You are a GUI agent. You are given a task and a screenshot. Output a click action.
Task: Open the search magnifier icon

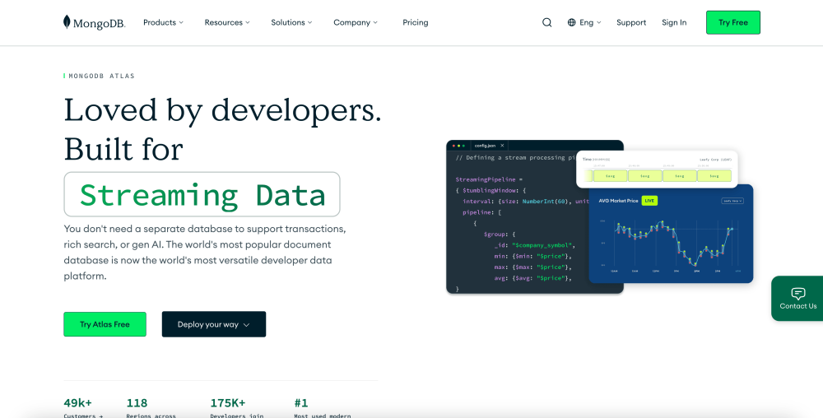(x=547, y=22)
